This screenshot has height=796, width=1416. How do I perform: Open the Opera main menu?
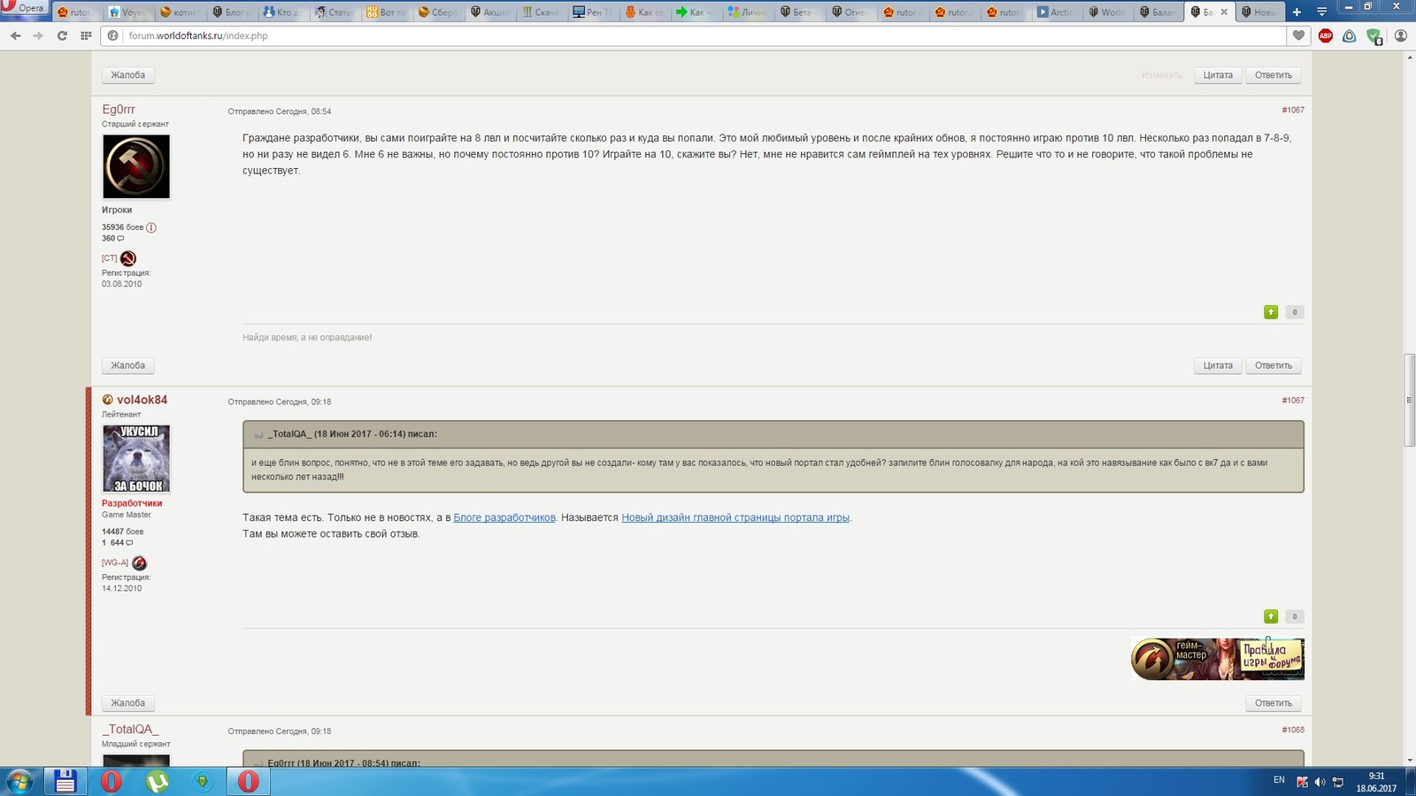click(x=25, y=8)
